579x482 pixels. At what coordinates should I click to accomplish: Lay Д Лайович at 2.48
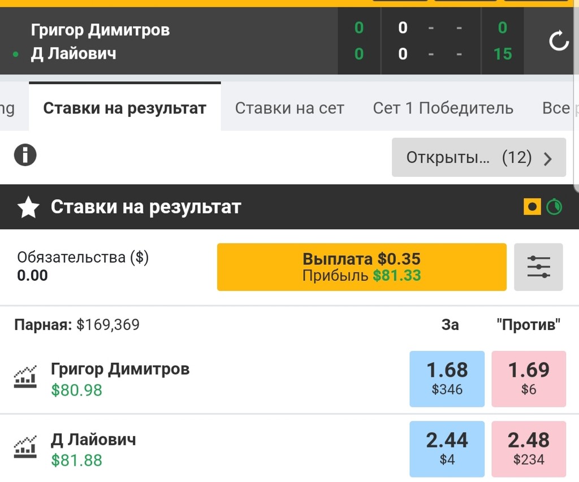[x=529, y=449]
